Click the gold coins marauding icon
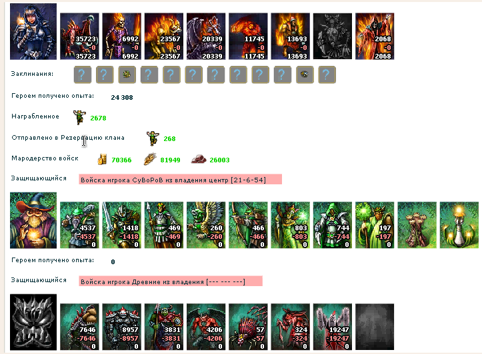The image size is (482, 354). pyautogui.click(x=102, y=160)
